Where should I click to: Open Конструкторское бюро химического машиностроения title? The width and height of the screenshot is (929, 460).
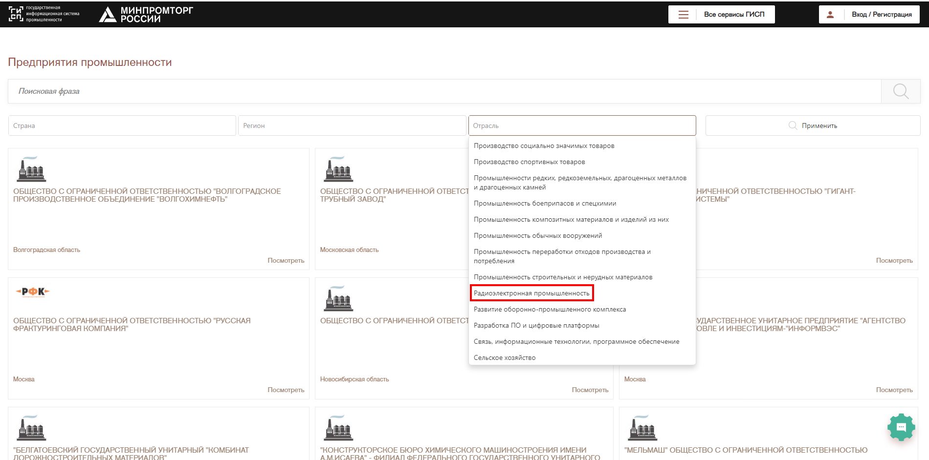point(460,454)
